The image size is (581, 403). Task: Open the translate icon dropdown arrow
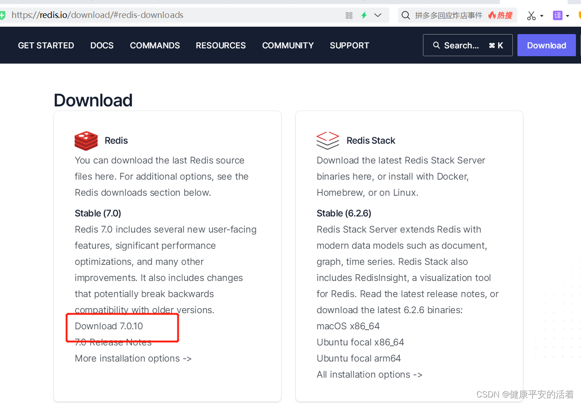(x=567, y=15)
